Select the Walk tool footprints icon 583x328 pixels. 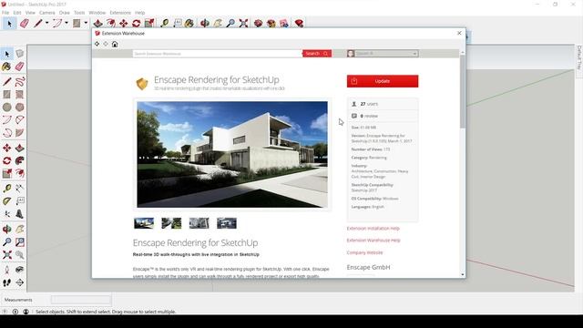point(7,282)
